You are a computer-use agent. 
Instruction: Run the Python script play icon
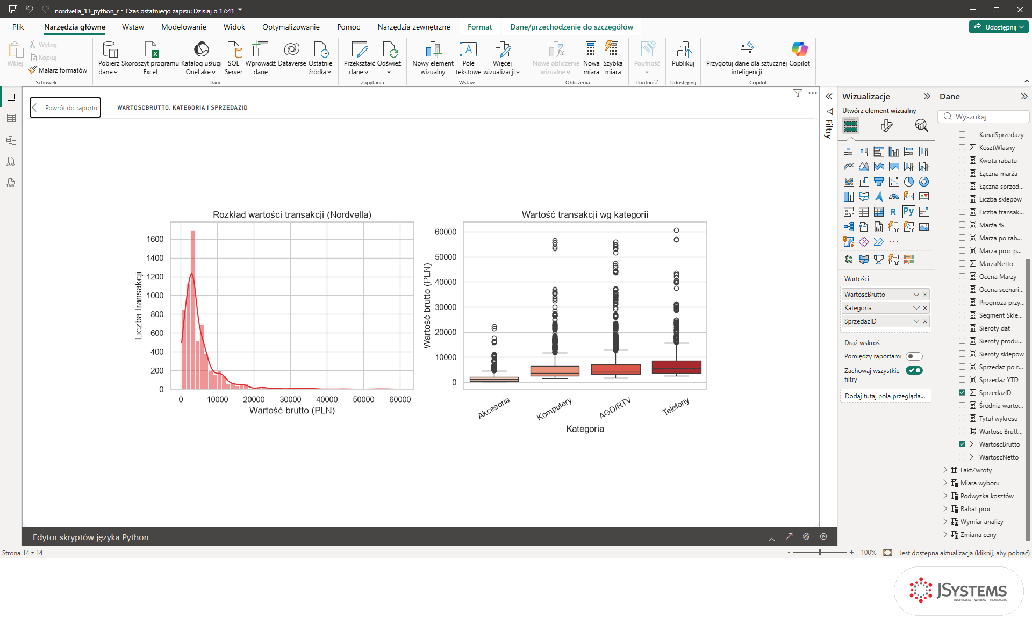click(x=823, y=536)
